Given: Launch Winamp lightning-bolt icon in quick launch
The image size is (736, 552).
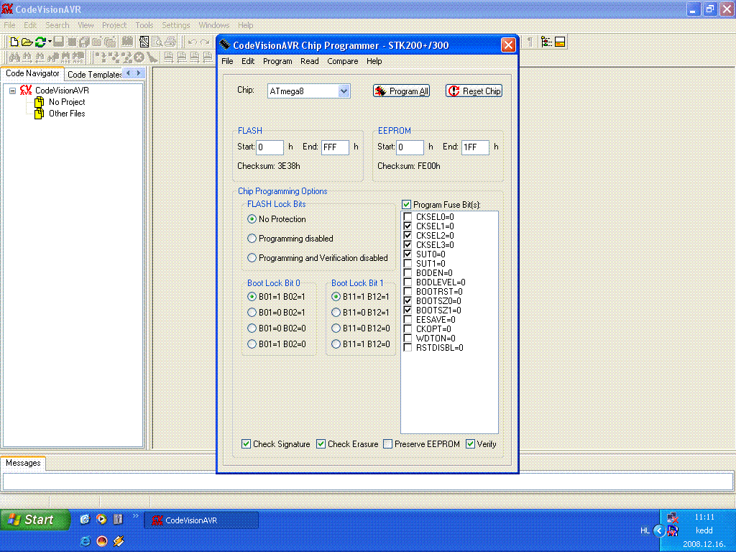Looking at the screenshot, I should (119, 541).
